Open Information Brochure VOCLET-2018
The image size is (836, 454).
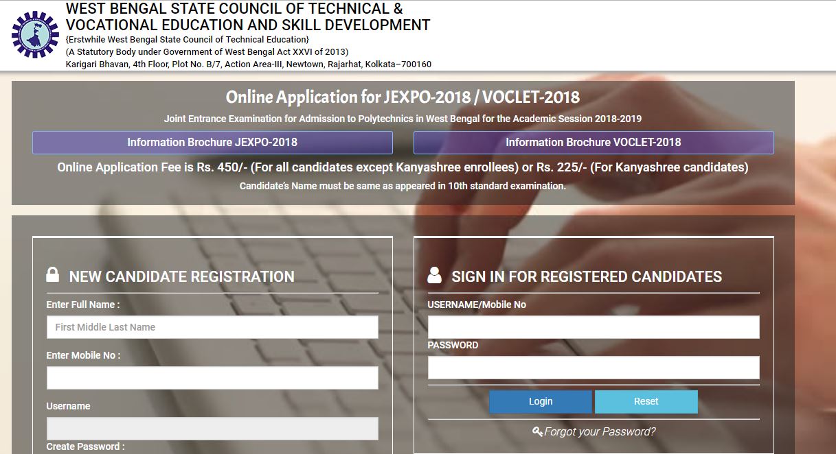click(x=594, y=143)
